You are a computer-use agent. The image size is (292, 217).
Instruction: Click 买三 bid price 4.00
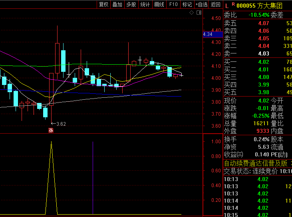[264, 77]
